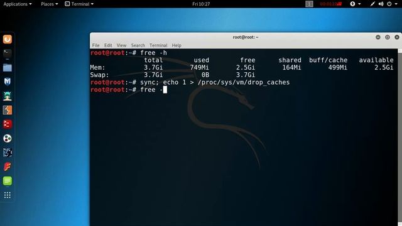Open the dark blue Kali dragon dock icon
The image size is (402, 226).
point(8,153)
